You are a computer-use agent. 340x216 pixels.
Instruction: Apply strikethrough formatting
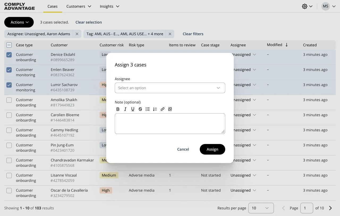[x=140, y=109]
